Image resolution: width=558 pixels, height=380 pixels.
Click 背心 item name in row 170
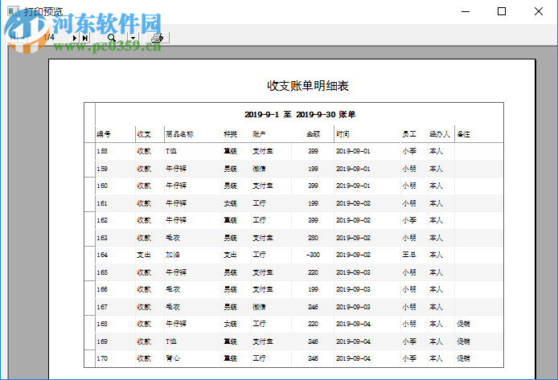(173, 358)
